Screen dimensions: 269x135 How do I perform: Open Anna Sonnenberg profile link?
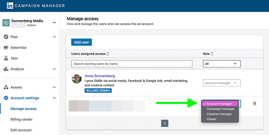click(x=100, y=76)
